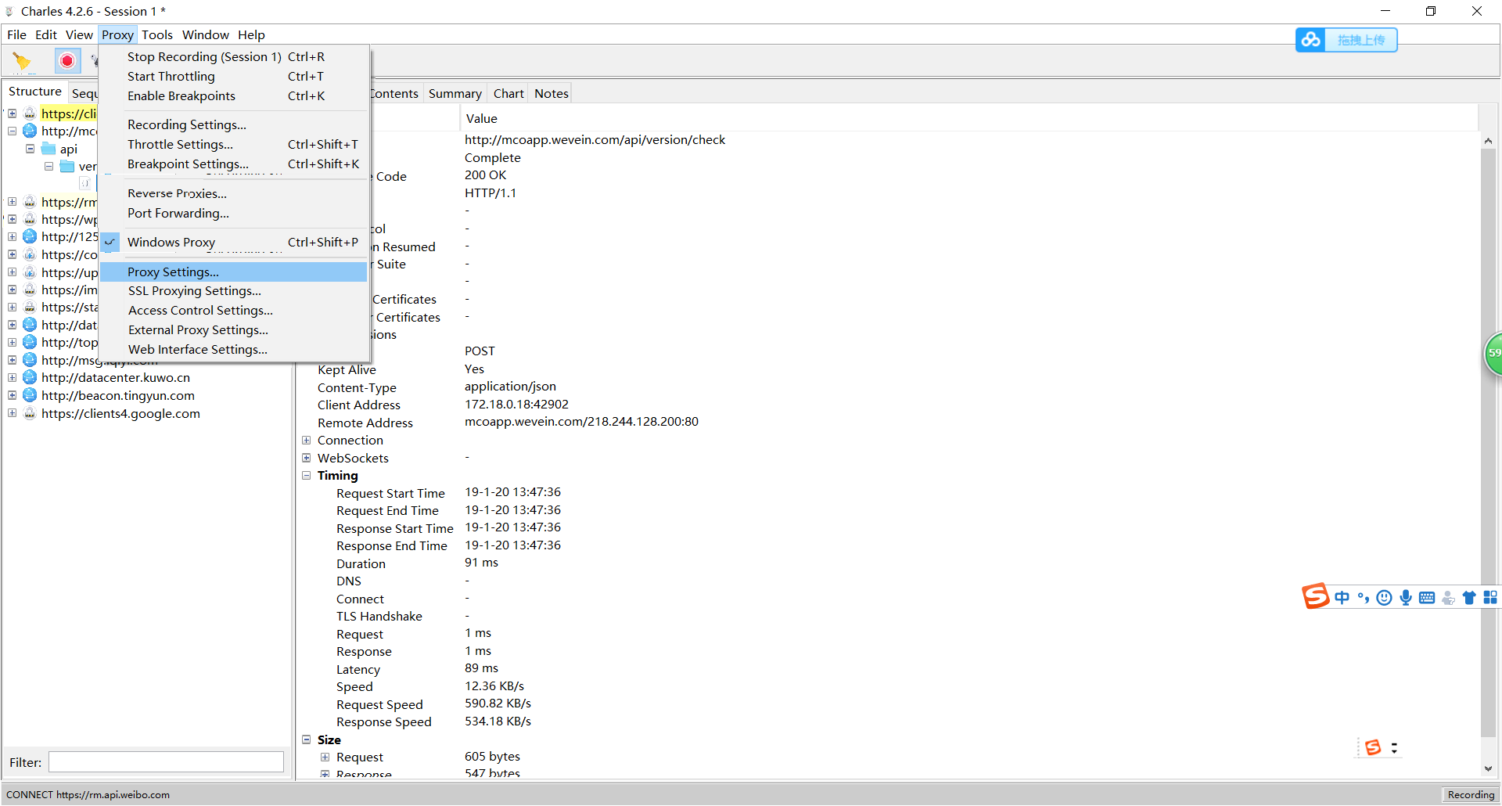The width and height of the screenshot is (1502, 806).
Task: Collapse the Size section
Action: coord(307,739)
